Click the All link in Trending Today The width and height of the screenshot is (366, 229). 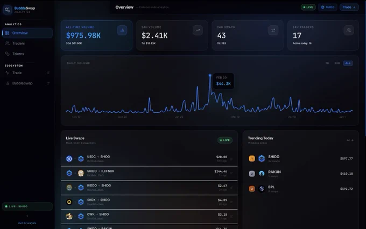(x=350, y=140)
